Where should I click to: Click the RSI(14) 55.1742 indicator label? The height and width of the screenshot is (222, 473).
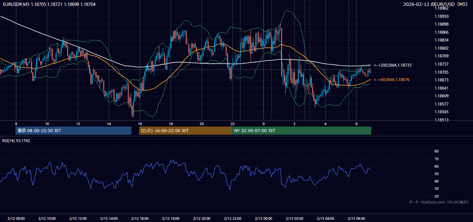tap(16, 141)
